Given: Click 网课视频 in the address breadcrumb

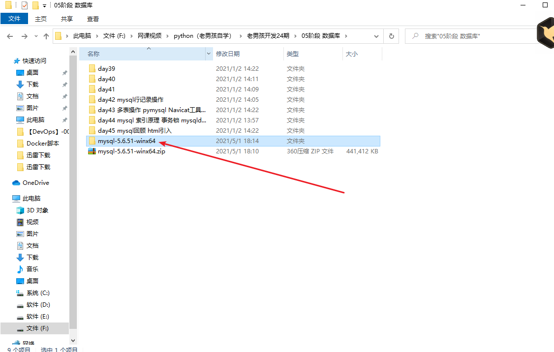Looking at the screenshot, I should pos(150,36).
